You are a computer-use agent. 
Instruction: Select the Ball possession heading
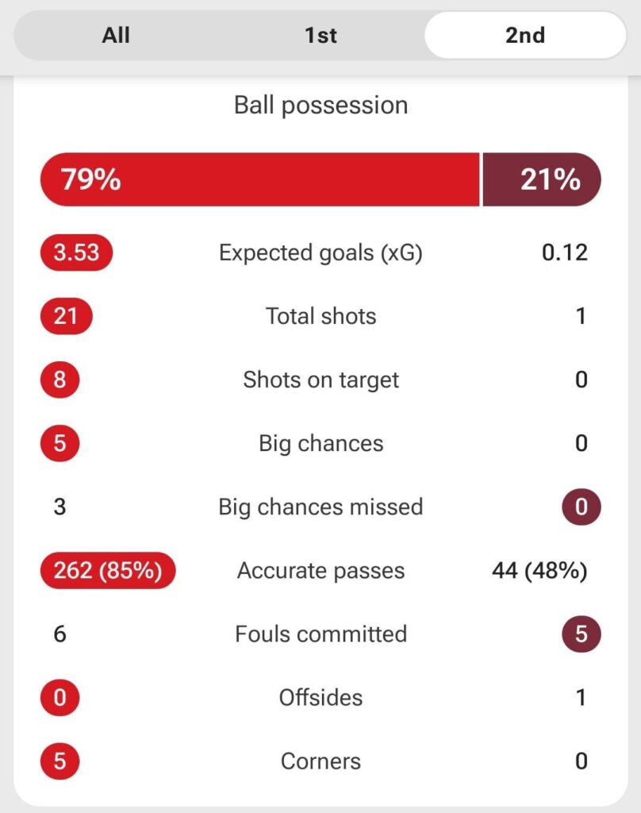coord(320,104)
